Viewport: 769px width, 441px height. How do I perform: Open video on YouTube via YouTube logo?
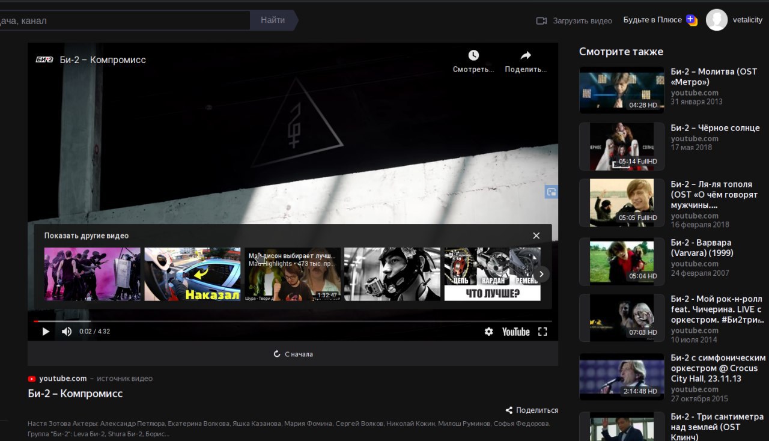[516, 332]
